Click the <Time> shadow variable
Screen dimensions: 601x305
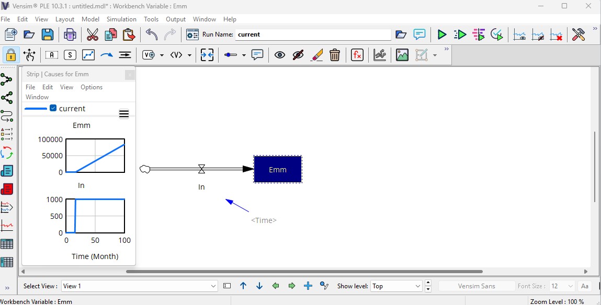pos(264,220)
